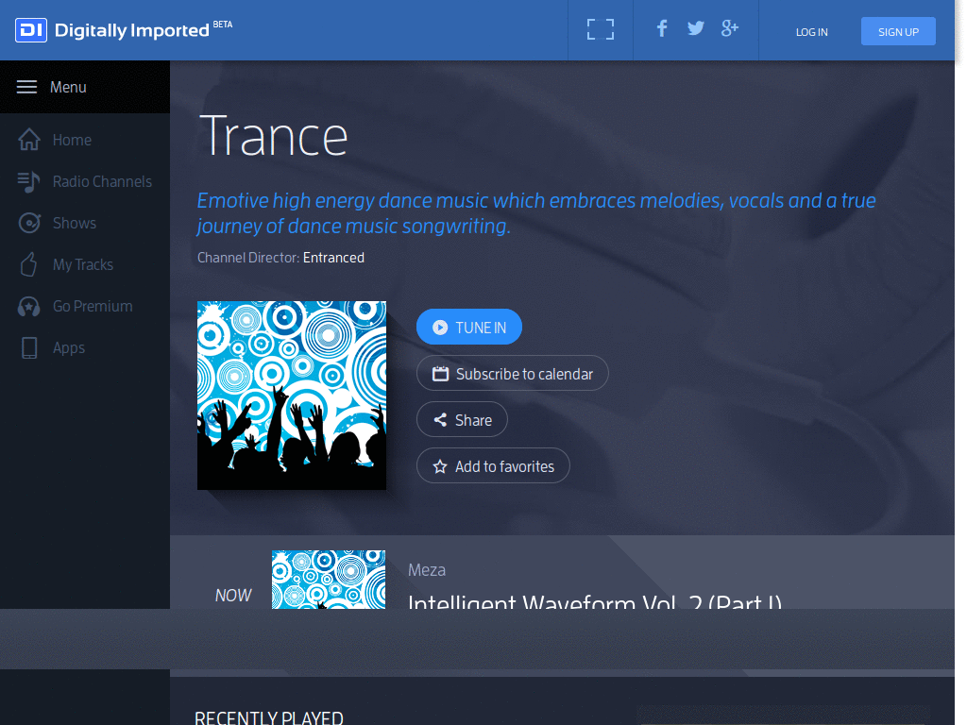The width and height of the screenshot is (967, 725).
Task: Click the Home house icon in sidebar
Action: (29, 140)
